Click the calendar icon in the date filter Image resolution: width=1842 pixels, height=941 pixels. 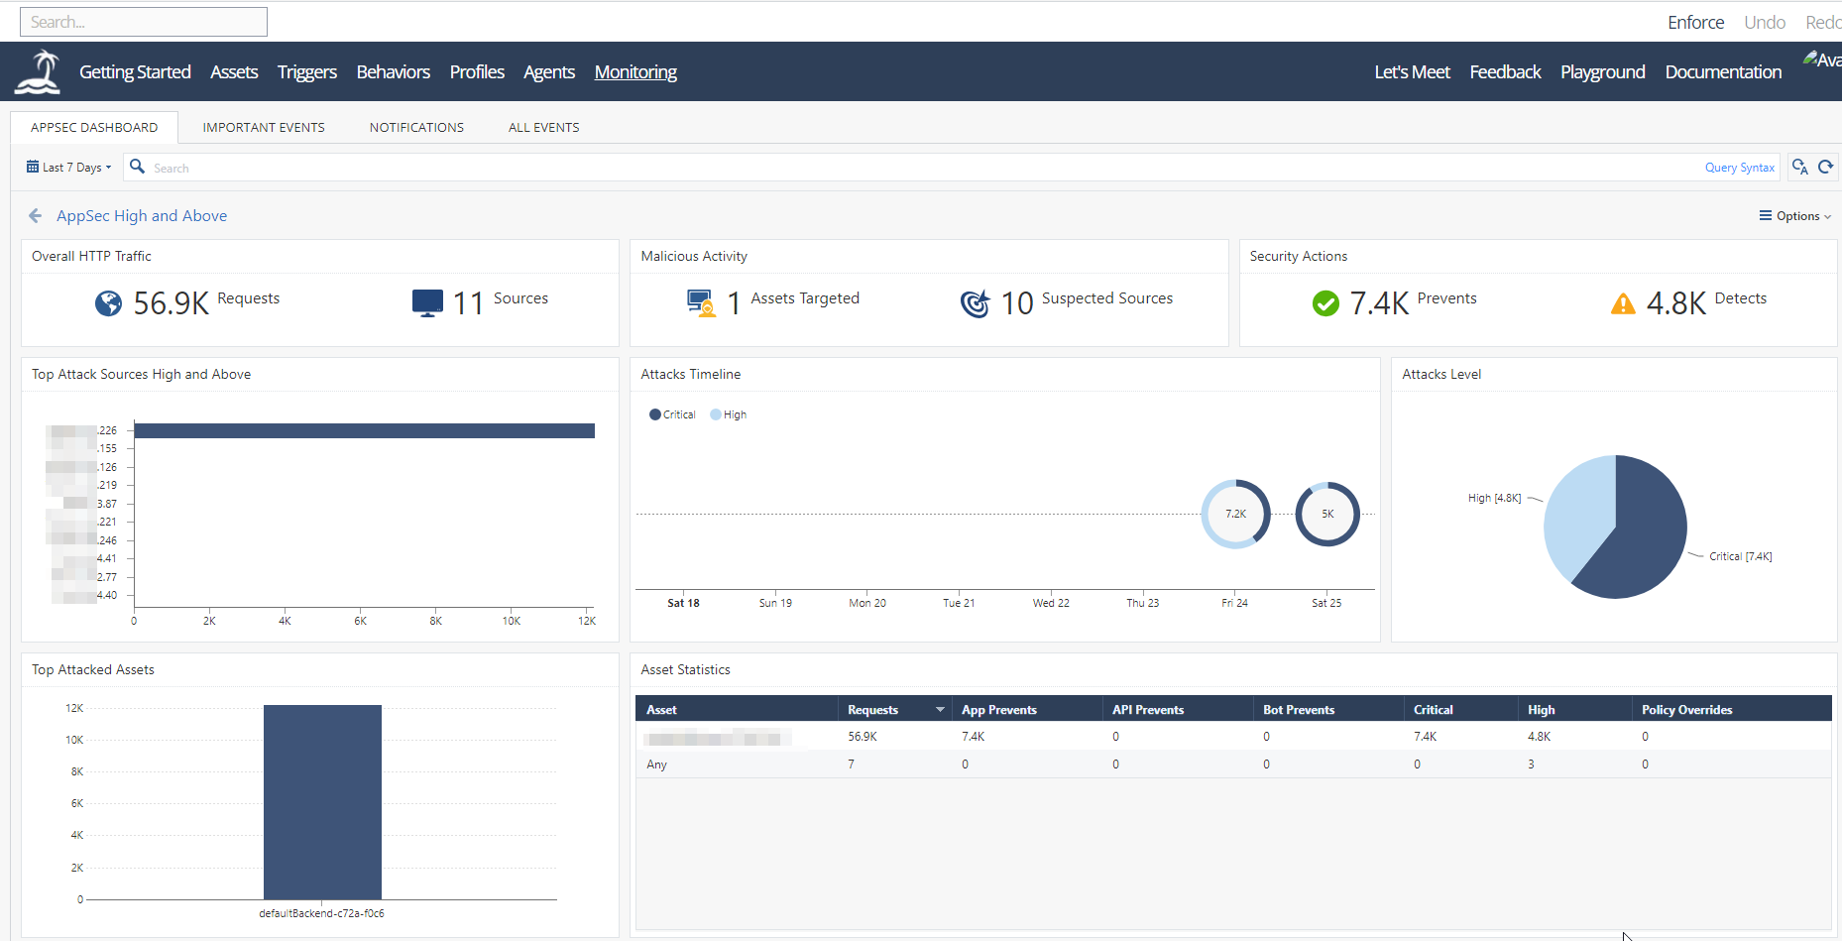tap(31, 167)
